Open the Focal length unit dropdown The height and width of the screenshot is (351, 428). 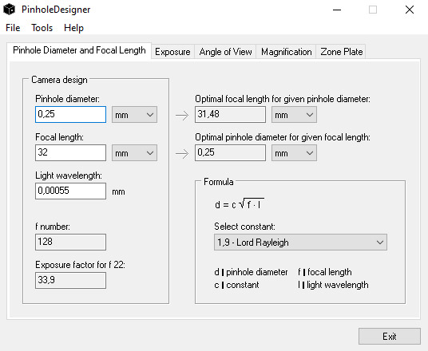click(134, 152)
